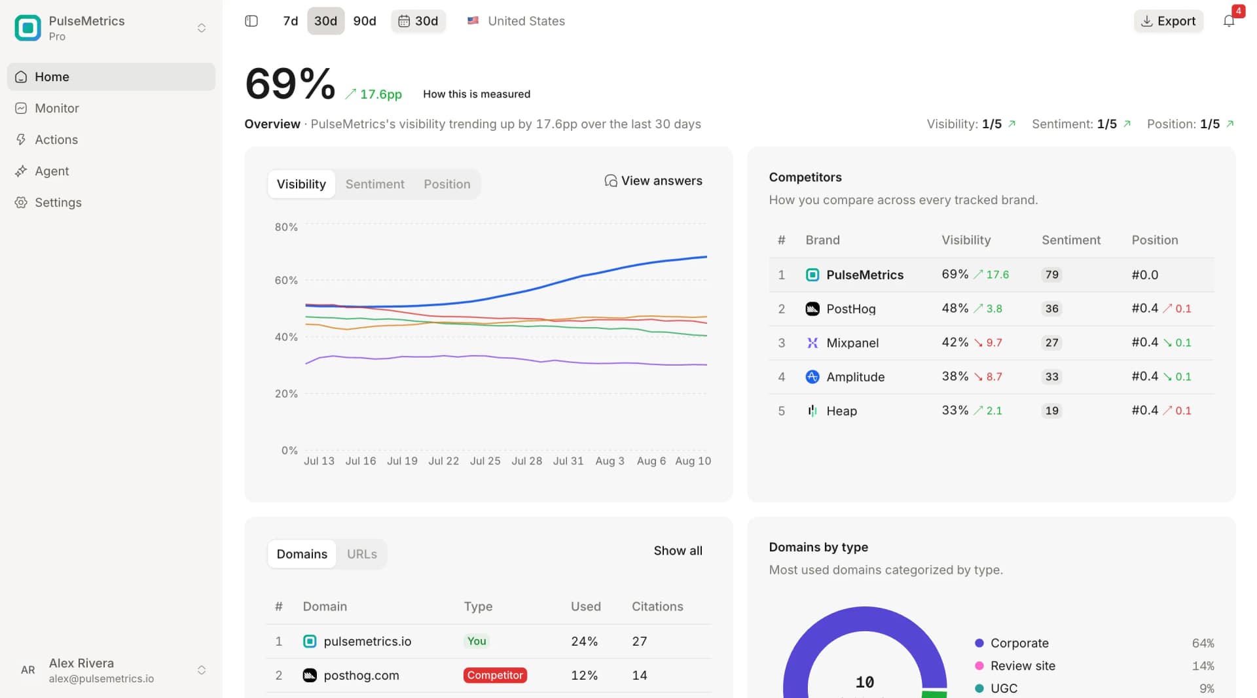The image size is (1257, 698).
Task: Click the United States flag icon
Action: click(x=473, y=21)
